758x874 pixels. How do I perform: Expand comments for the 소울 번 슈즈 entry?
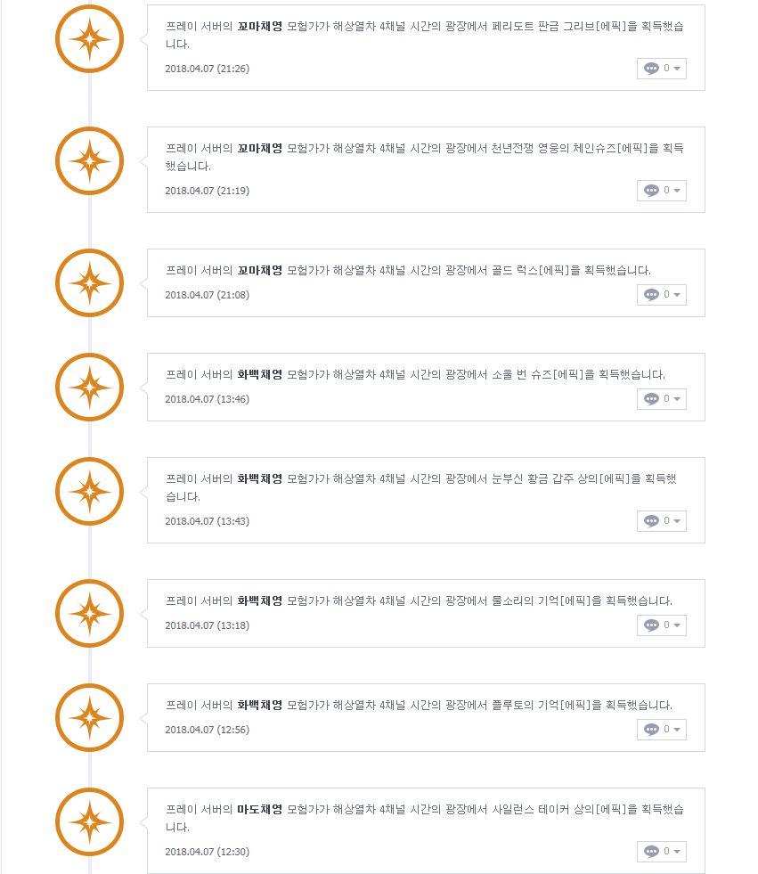point(661,399)
